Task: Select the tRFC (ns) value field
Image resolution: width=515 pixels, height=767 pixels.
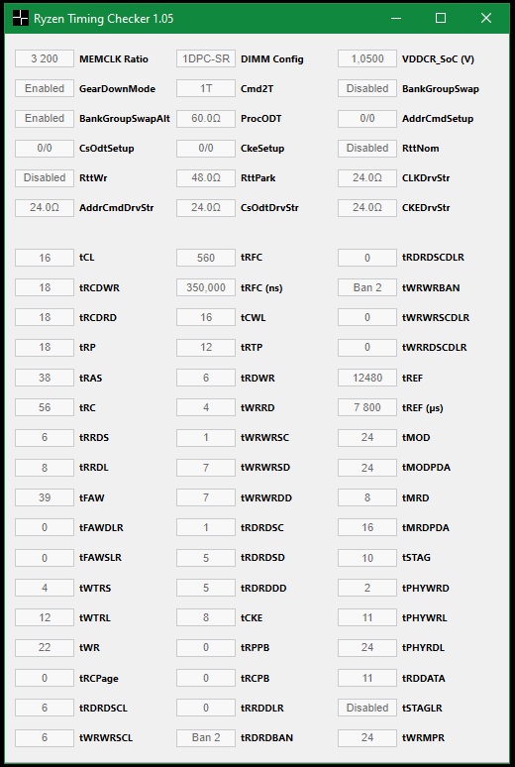Action: pos(206,287)
